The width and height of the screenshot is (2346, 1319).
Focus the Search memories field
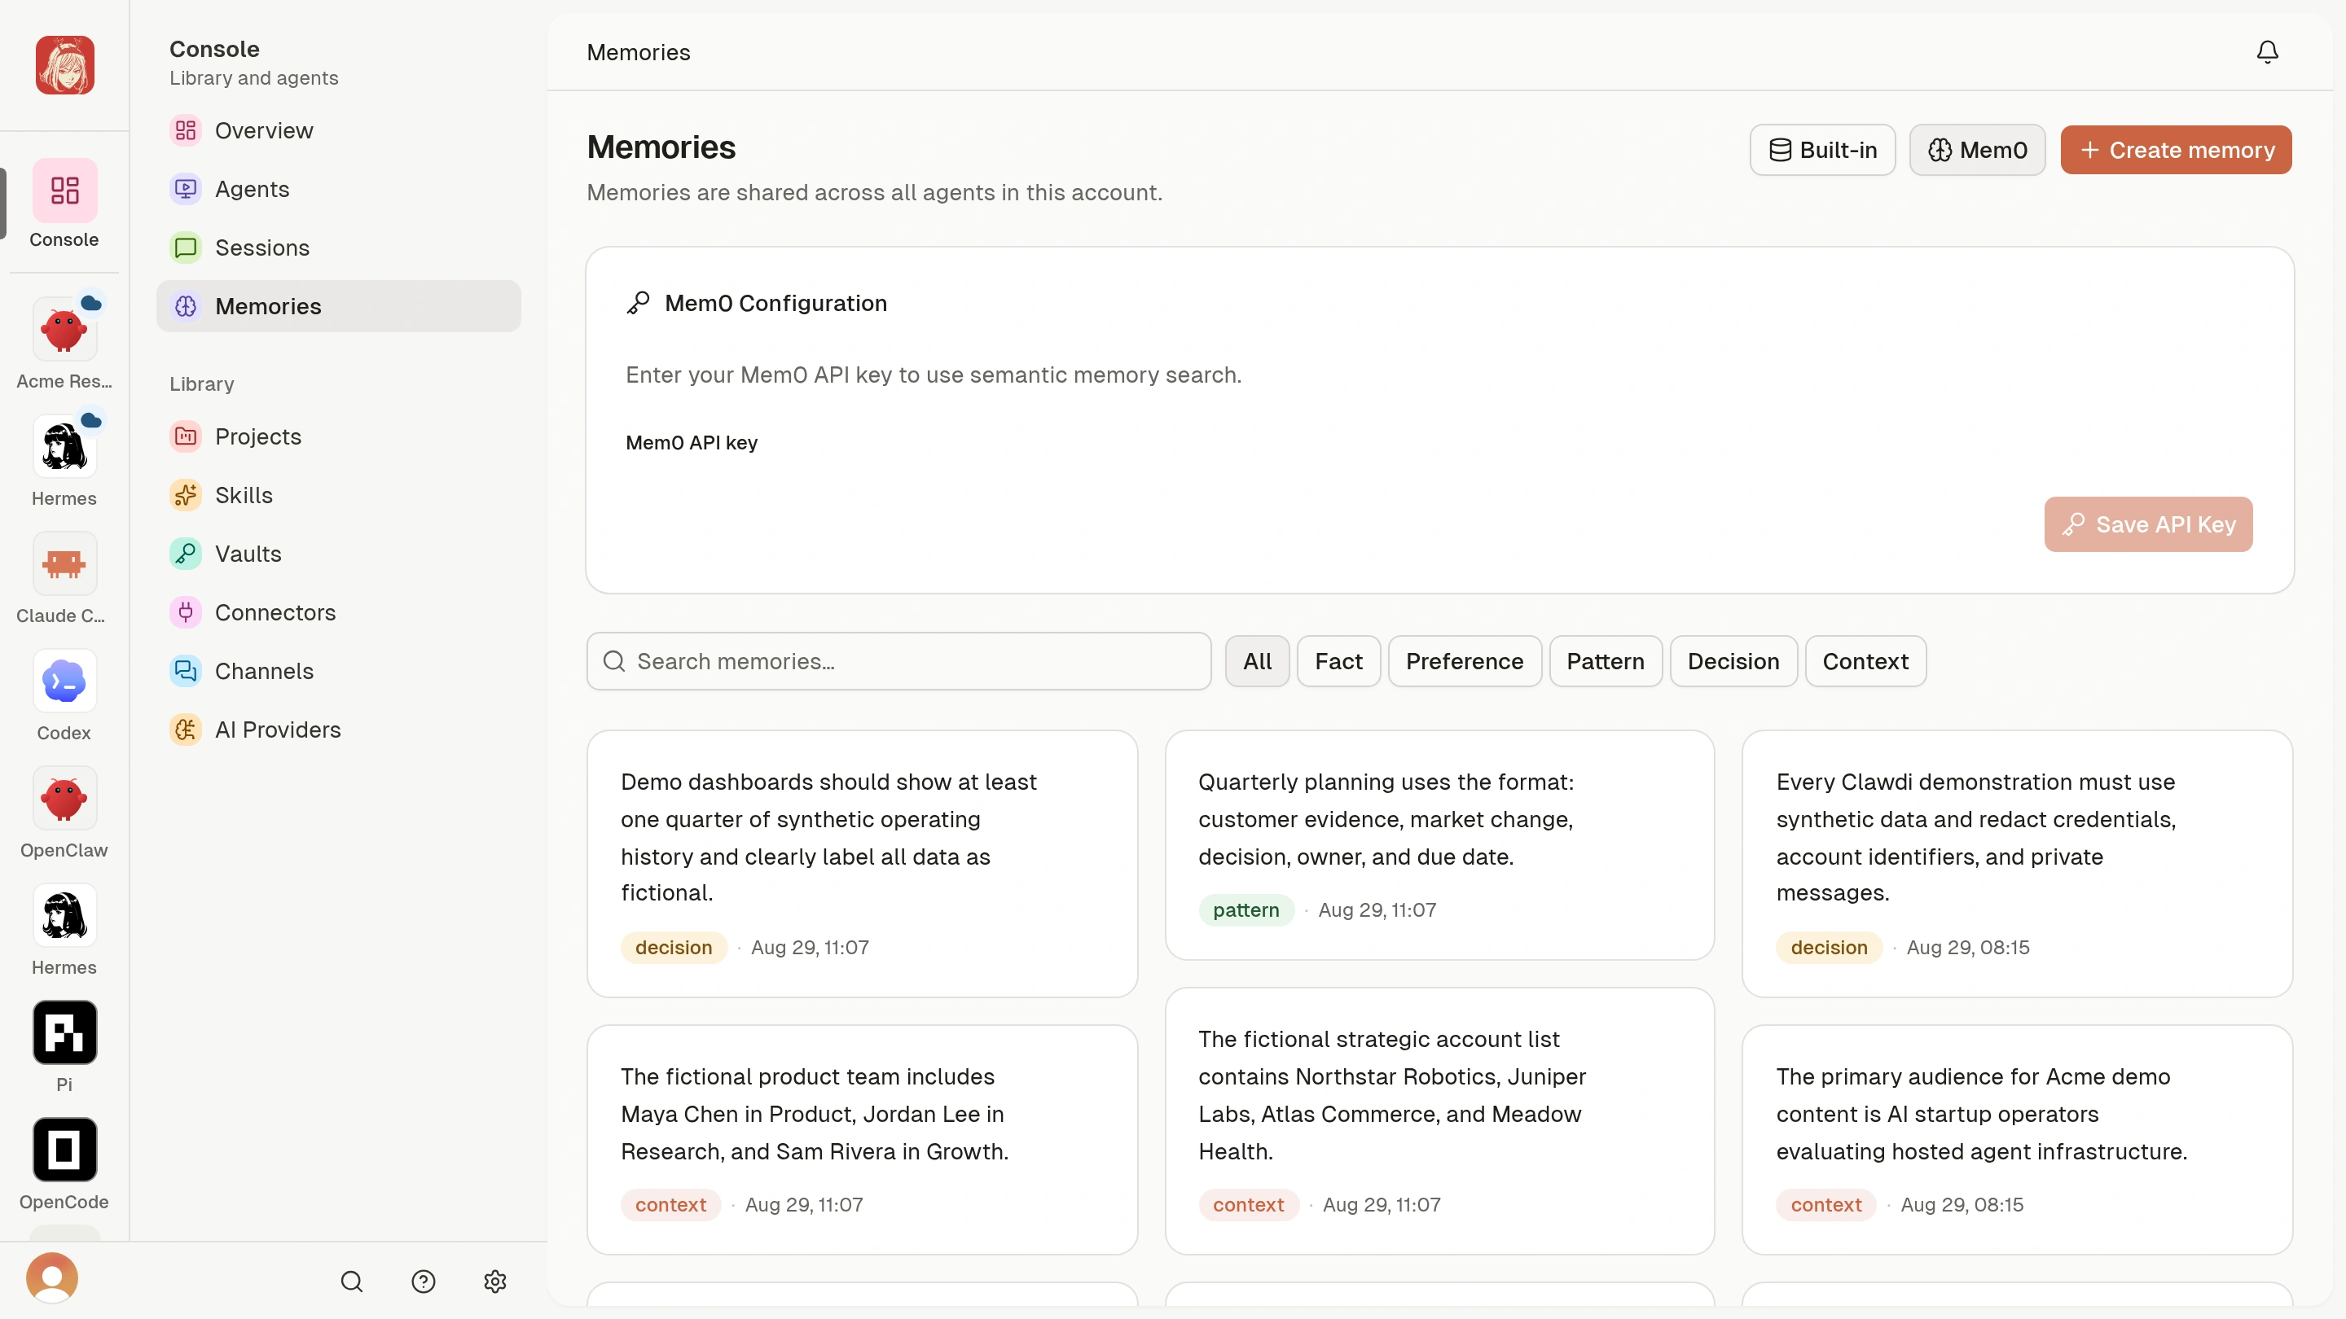(898, 662)
